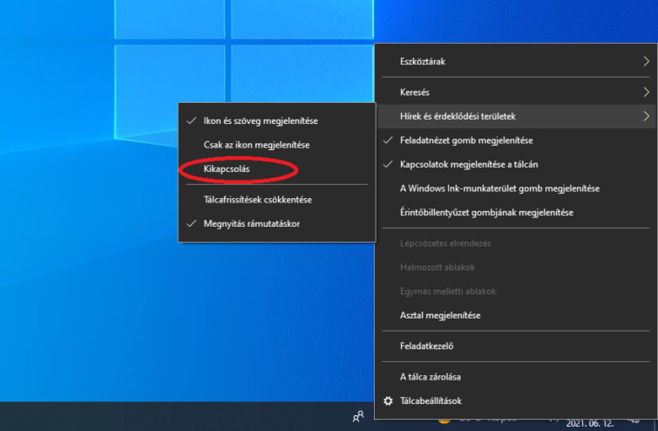Toggle 'Feladatnézet gomb megjelenítése' checkmark
This screenshot has height=431, width=658.
(x=466, y=140)
